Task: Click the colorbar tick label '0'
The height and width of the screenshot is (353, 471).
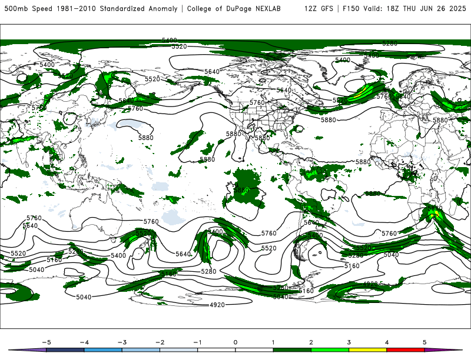Action: 235,342
